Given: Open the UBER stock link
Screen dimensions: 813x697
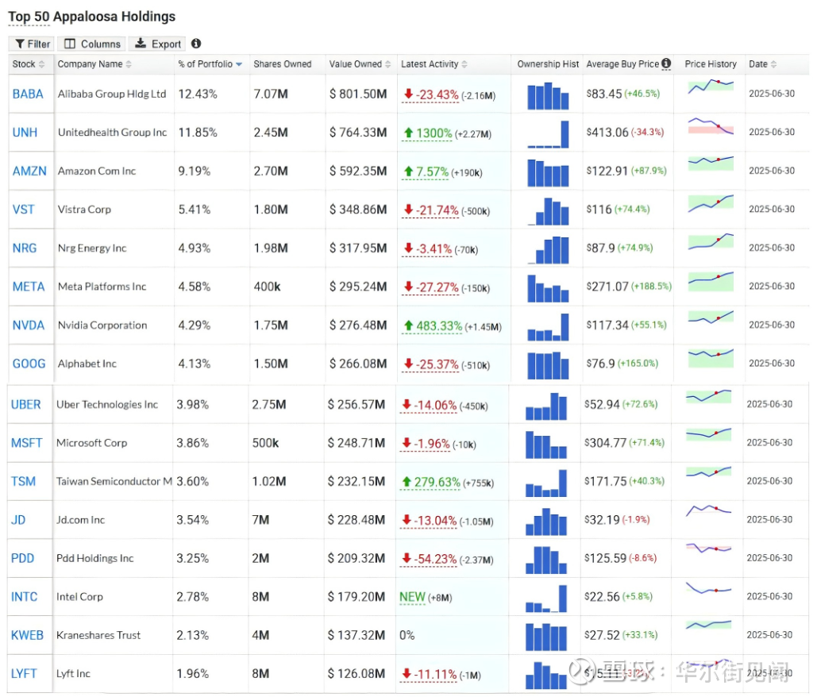Looking at the screenshot, I should tap(26, 405).
